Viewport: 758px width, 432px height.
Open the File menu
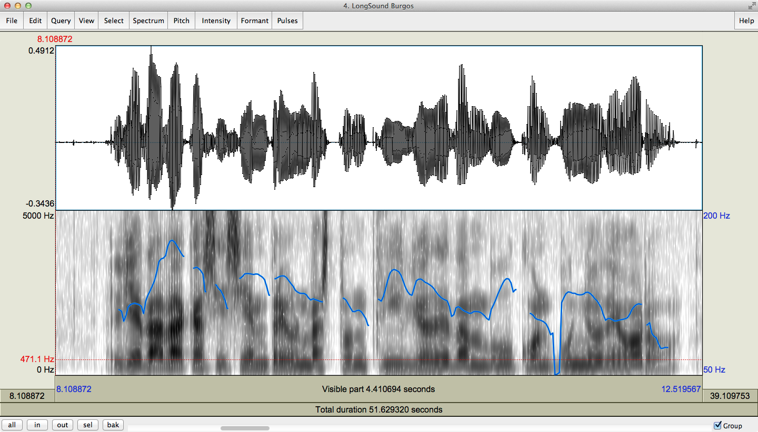[12, 20]
